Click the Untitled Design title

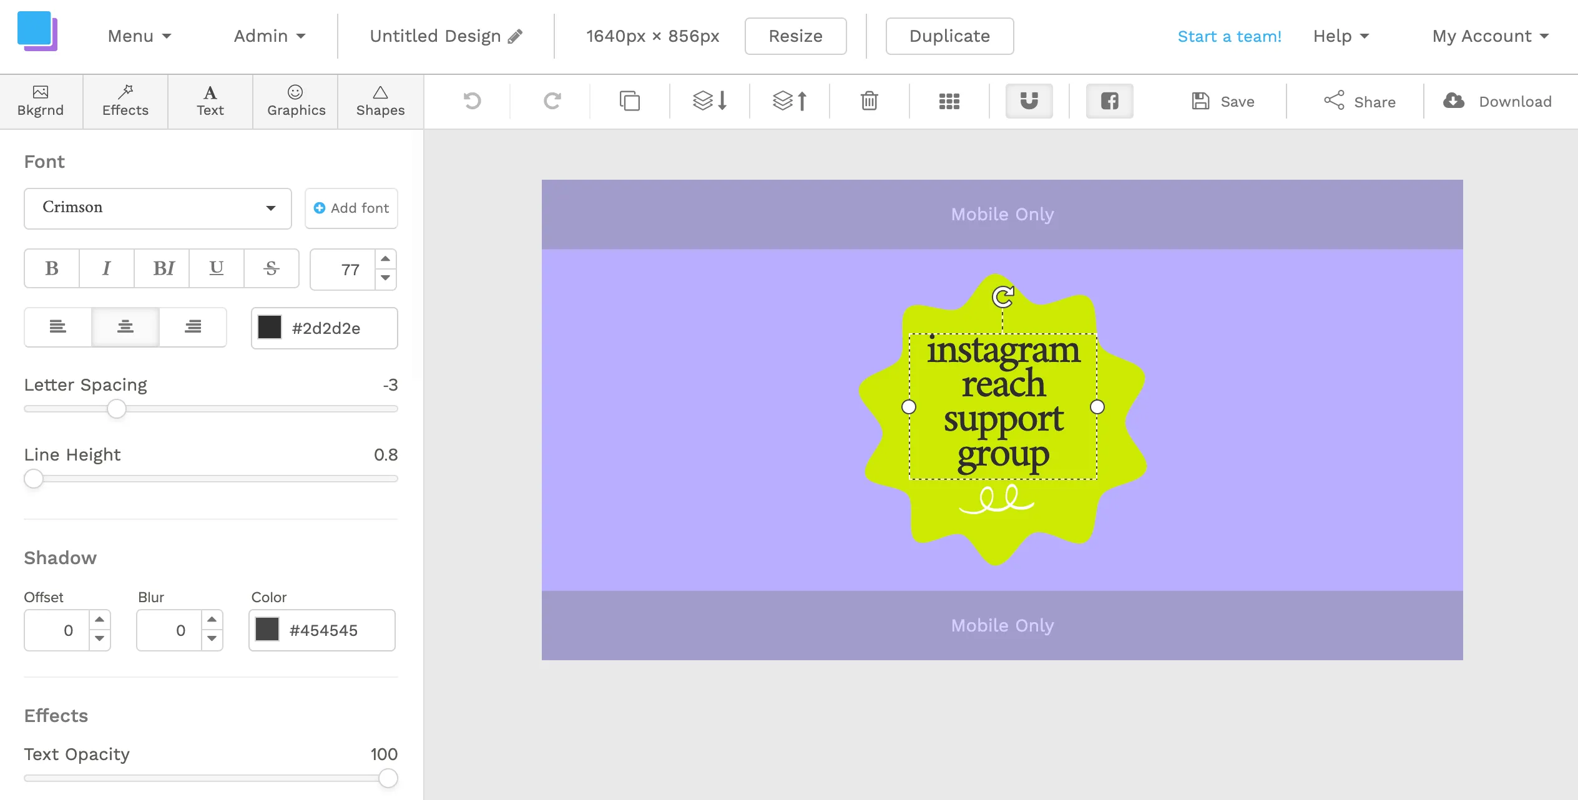435,36
